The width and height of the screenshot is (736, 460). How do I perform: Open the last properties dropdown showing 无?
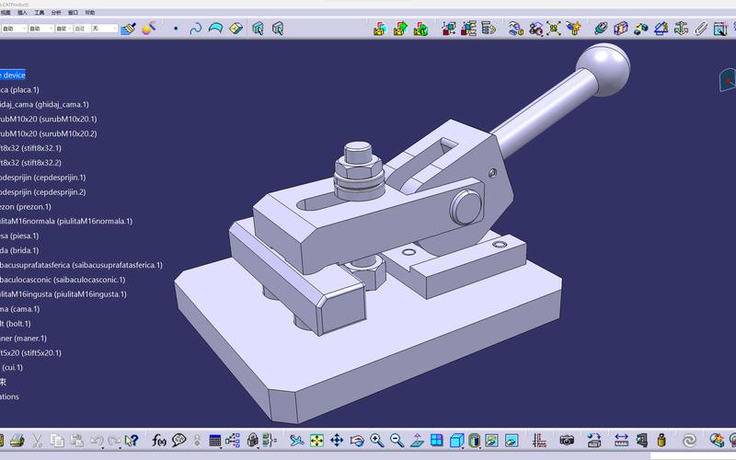click(104, 29)
